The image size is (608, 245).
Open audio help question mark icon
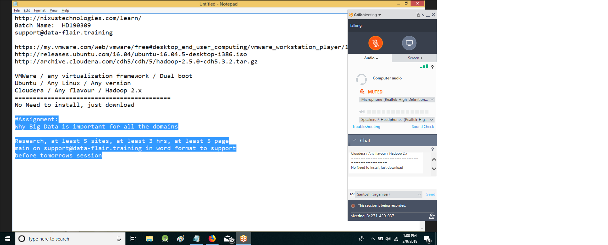432,67
